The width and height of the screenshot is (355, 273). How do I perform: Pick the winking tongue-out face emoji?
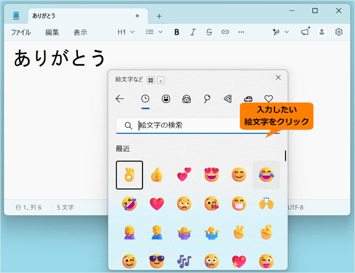(x=266, y=261)
